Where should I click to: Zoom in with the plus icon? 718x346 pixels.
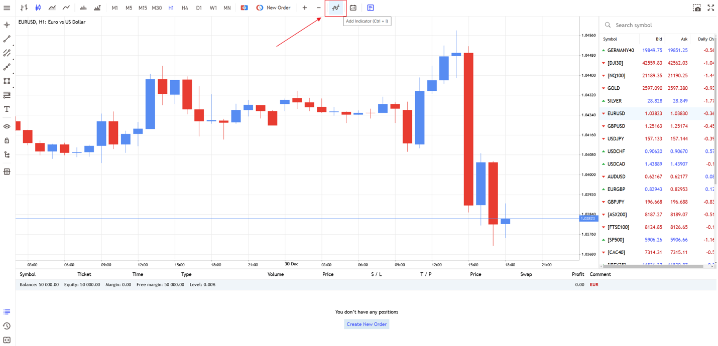(305, 8)
